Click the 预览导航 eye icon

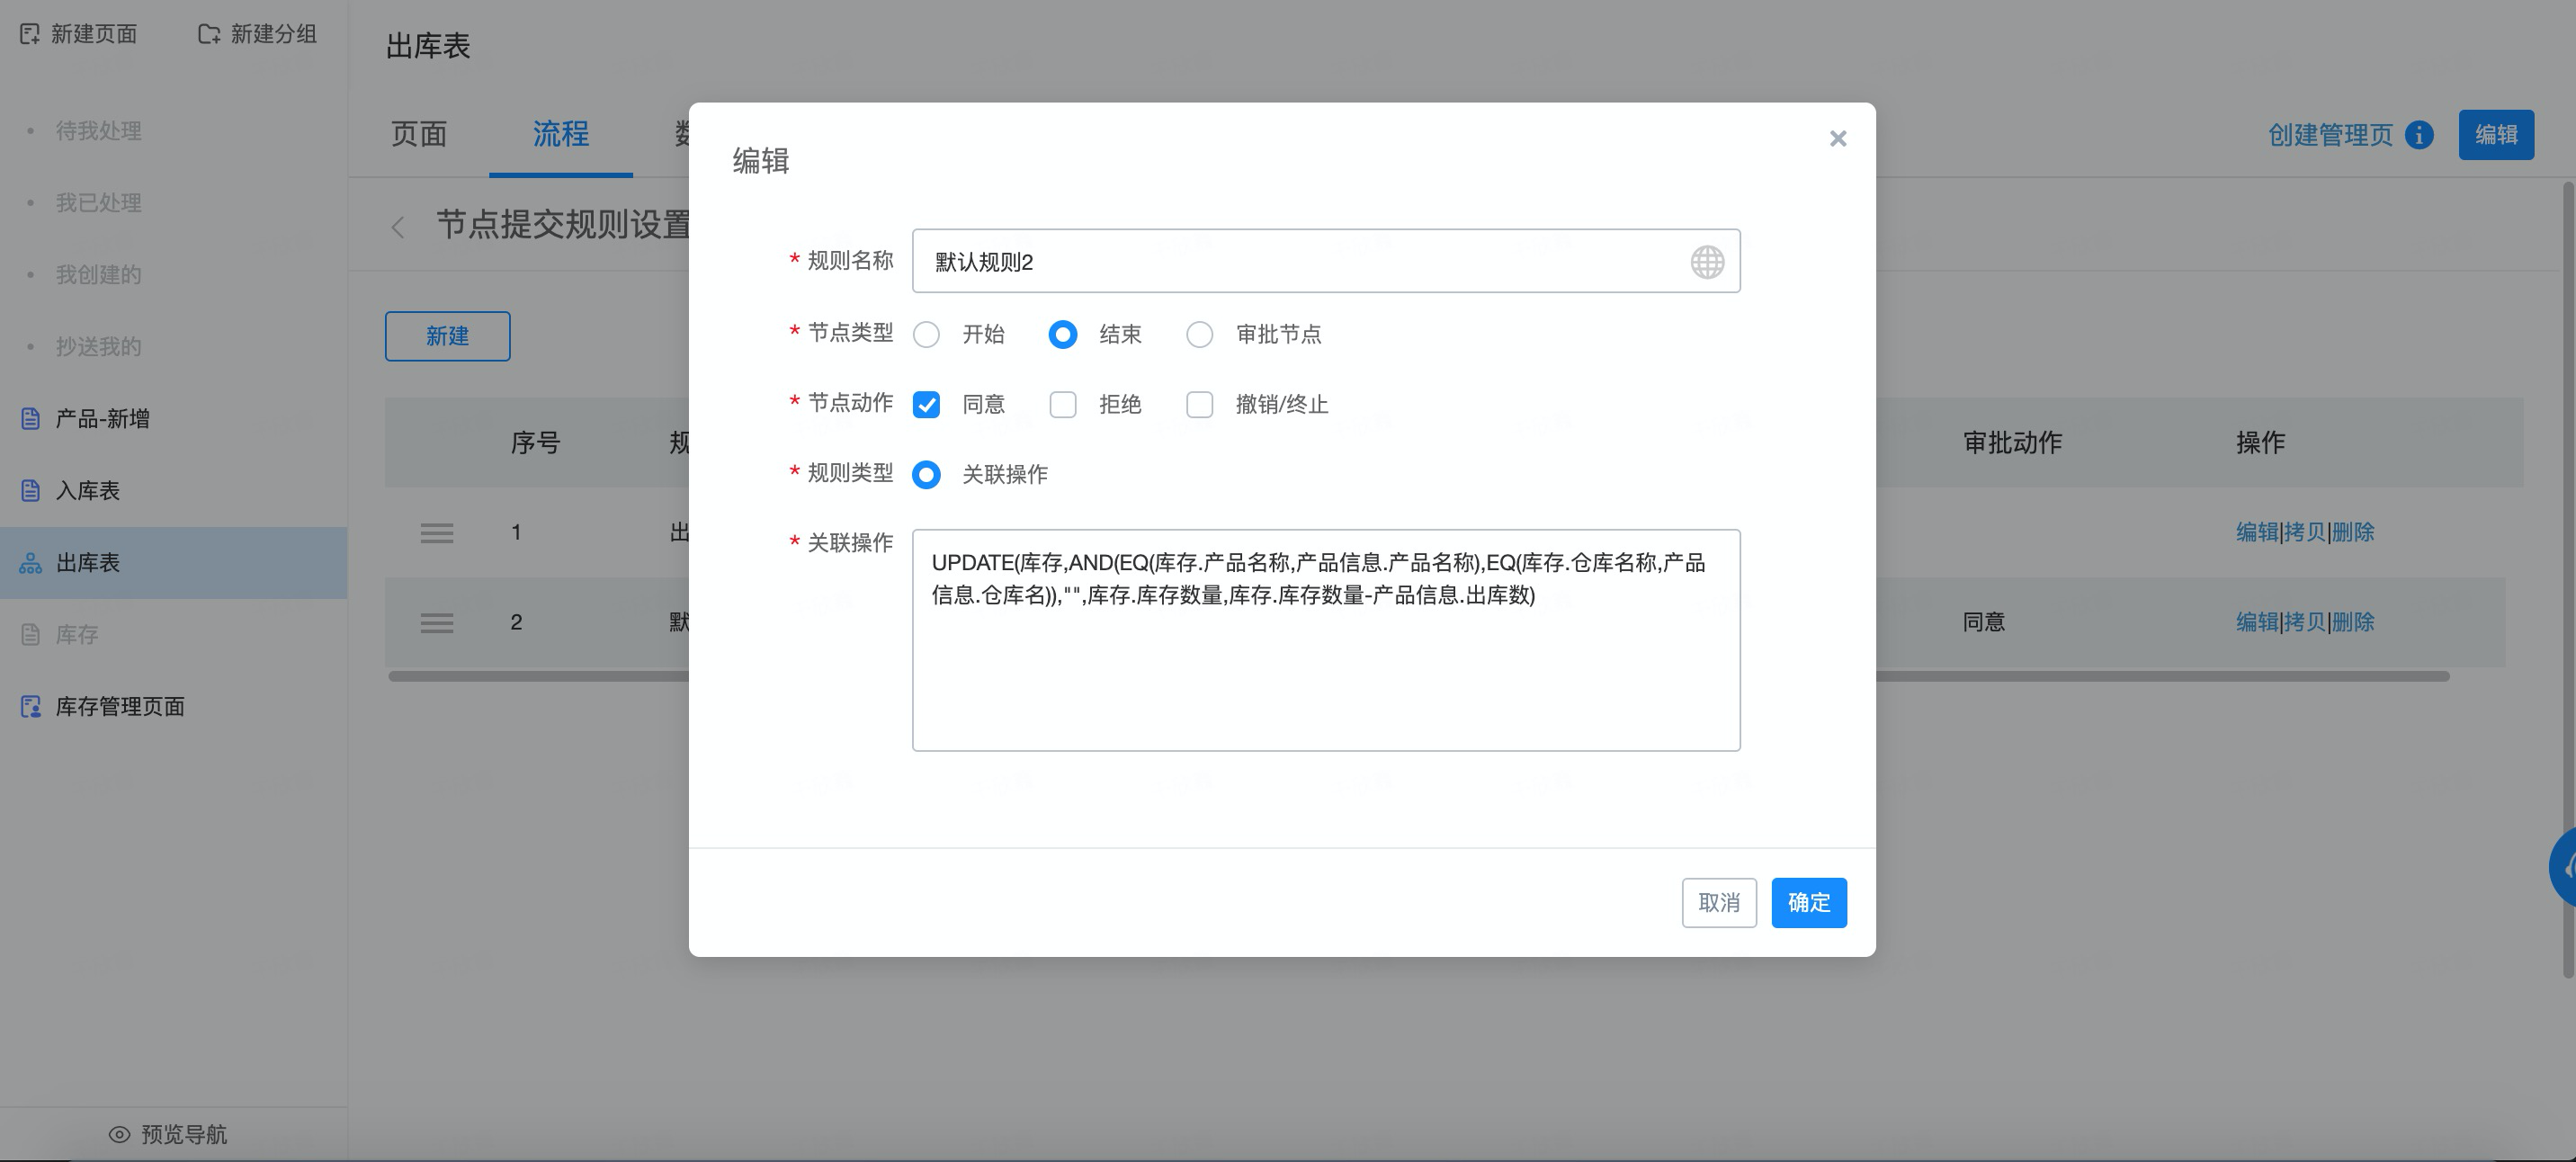[119, 1134]
